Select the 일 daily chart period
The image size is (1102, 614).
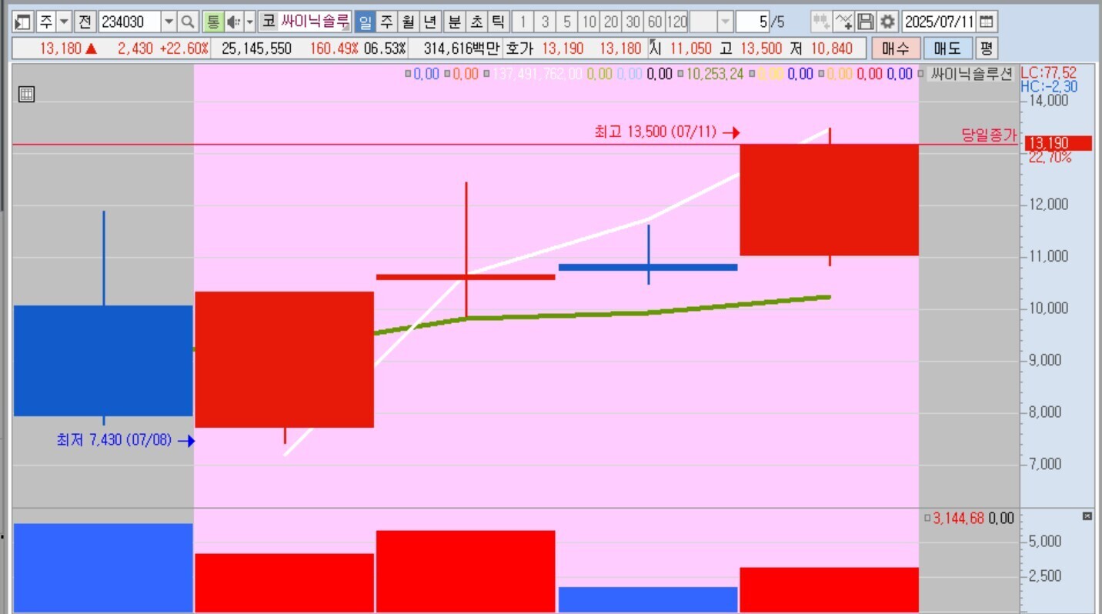[365, 22]
